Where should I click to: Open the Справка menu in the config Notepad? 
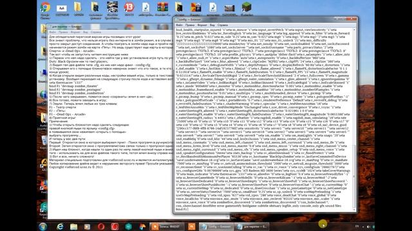223,25
